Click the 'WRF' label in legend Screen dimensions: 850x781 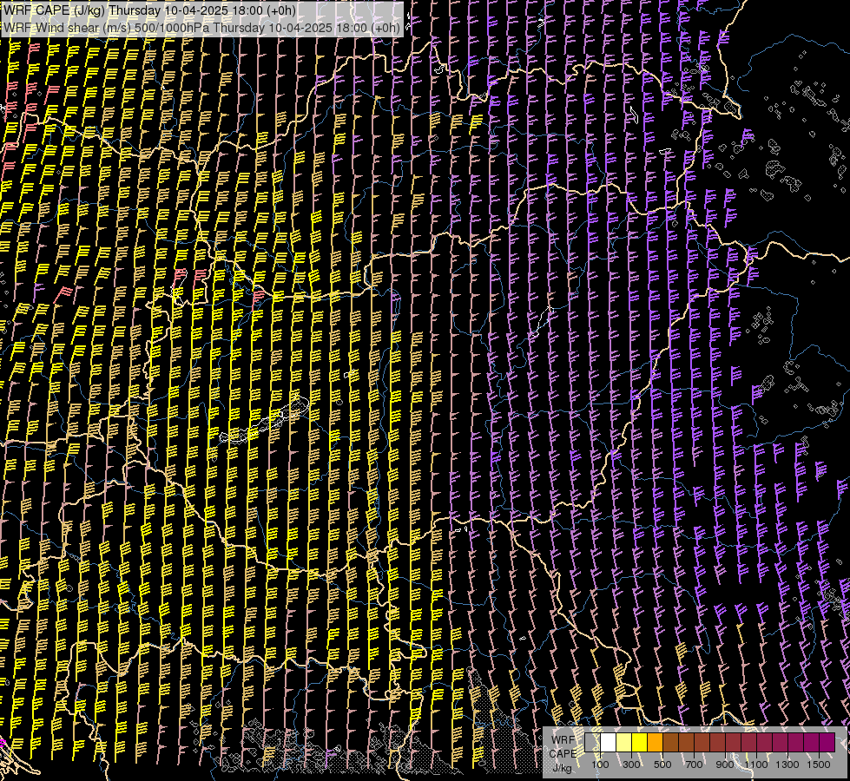(x=563, y=740)
